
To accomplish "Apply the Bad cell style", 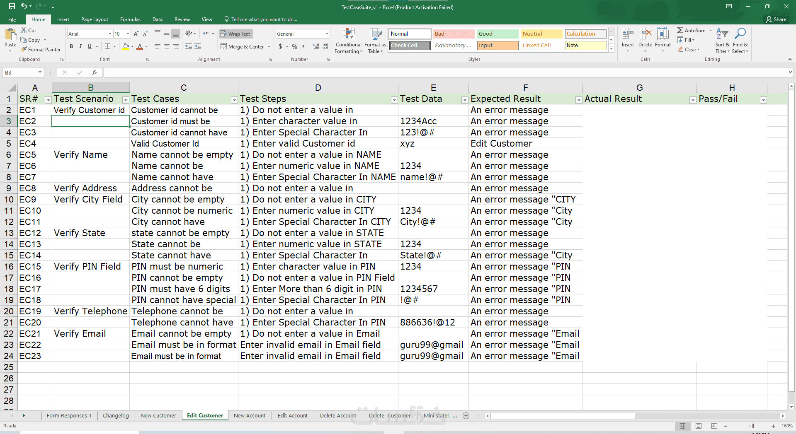I will pyautogui.click(x=454, y=34).
